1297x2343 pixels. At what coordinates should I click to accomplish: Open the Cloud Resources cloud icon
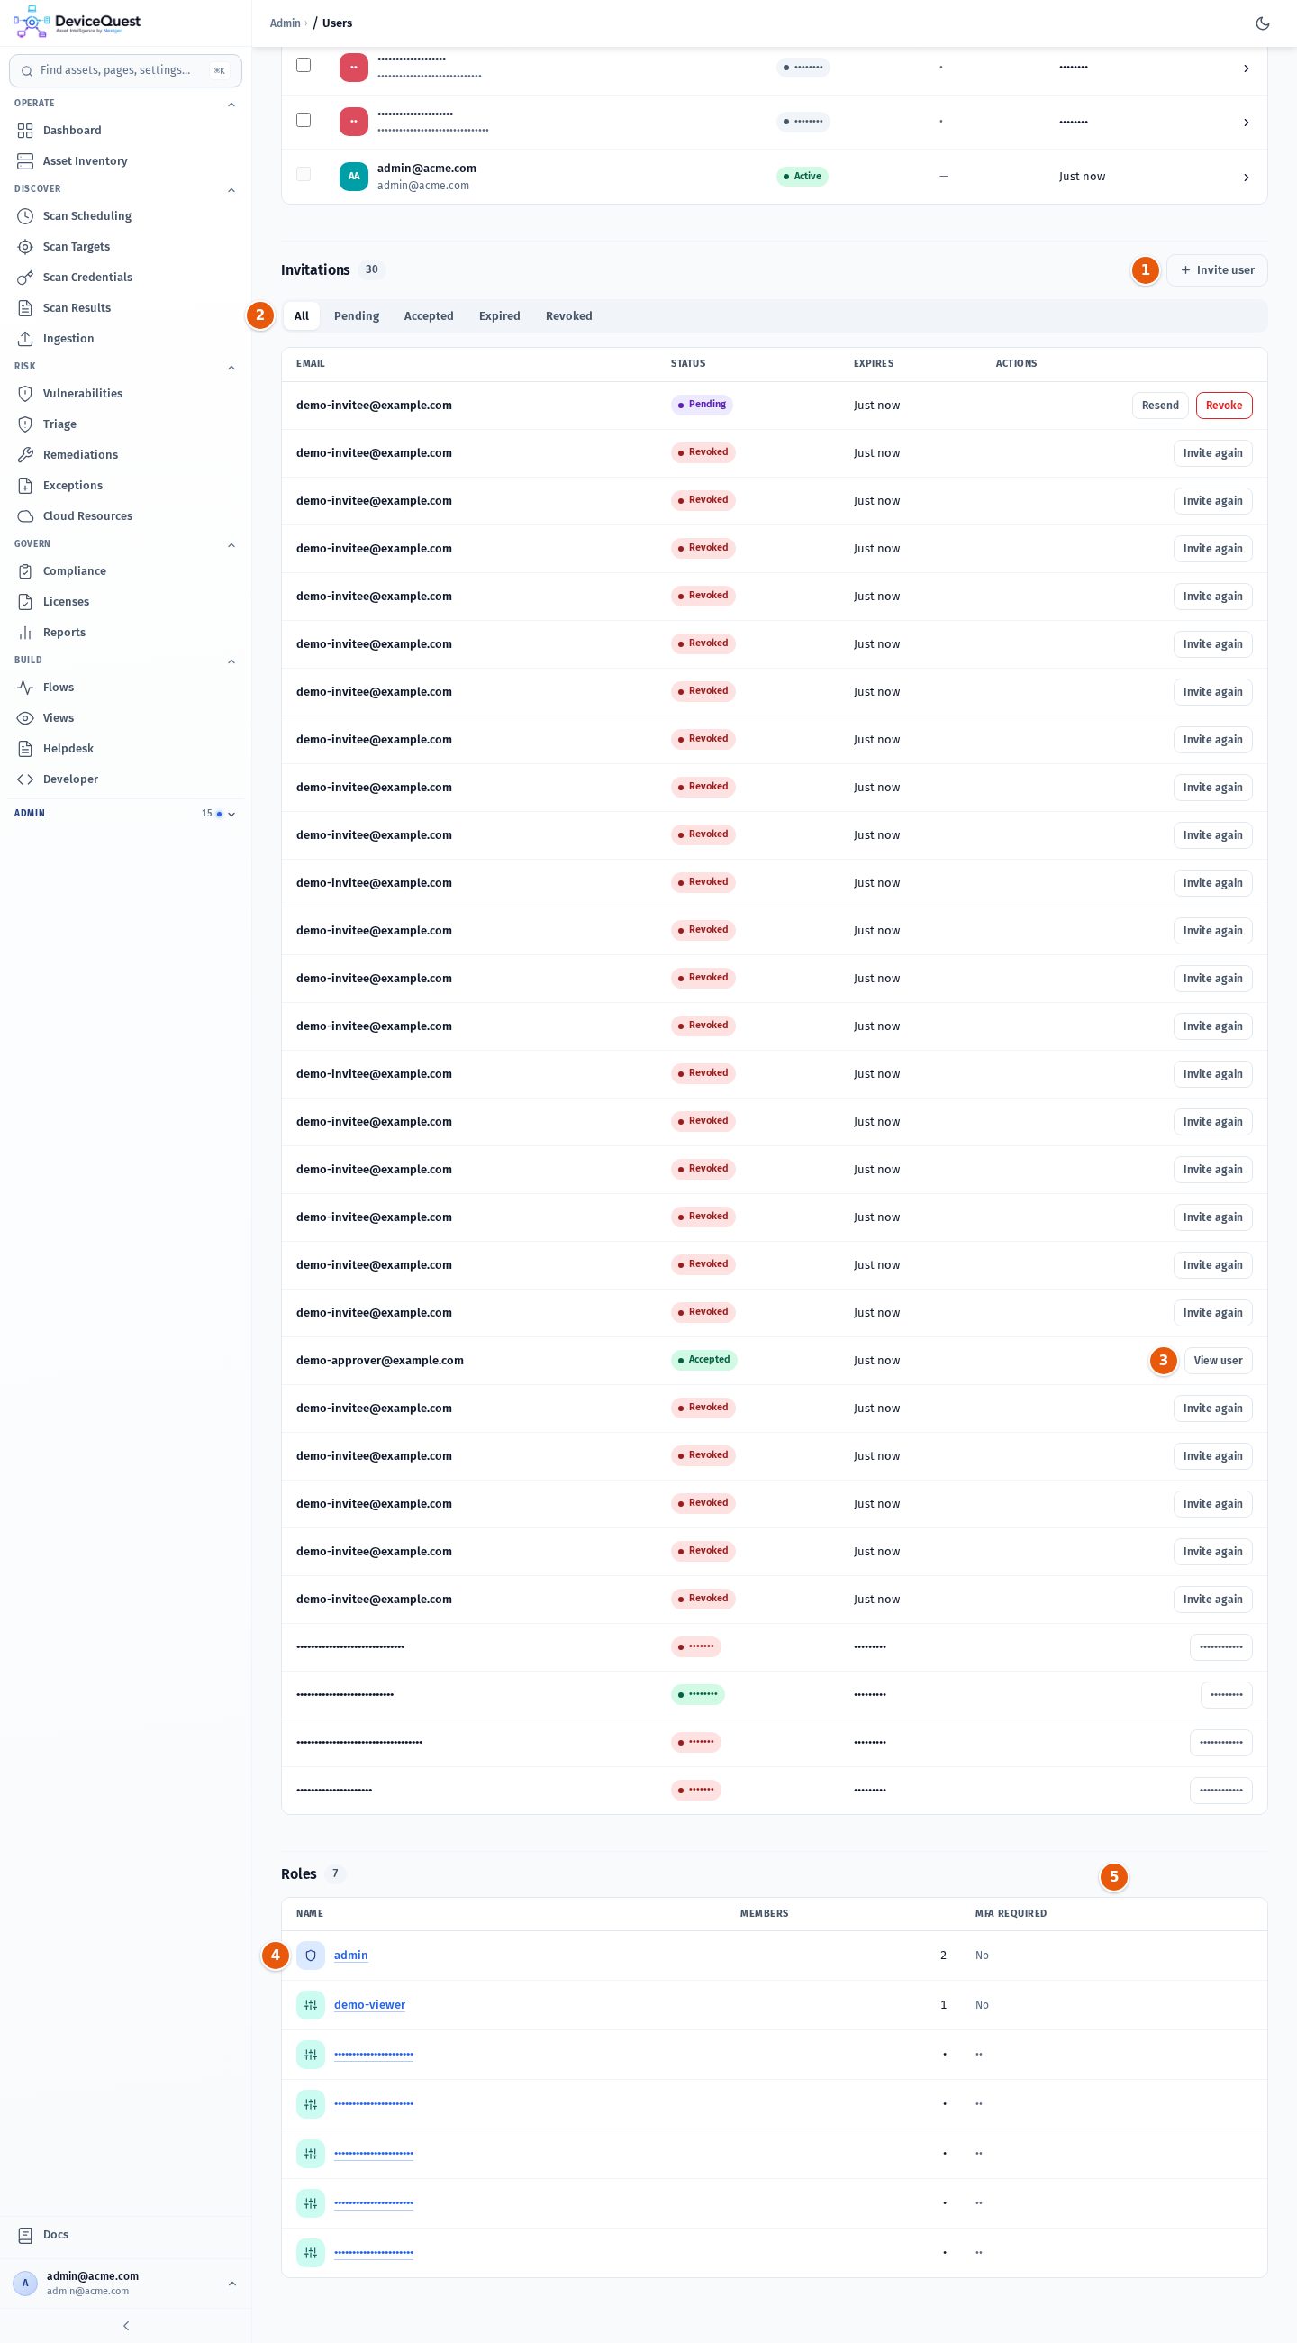tap(25, 515)
